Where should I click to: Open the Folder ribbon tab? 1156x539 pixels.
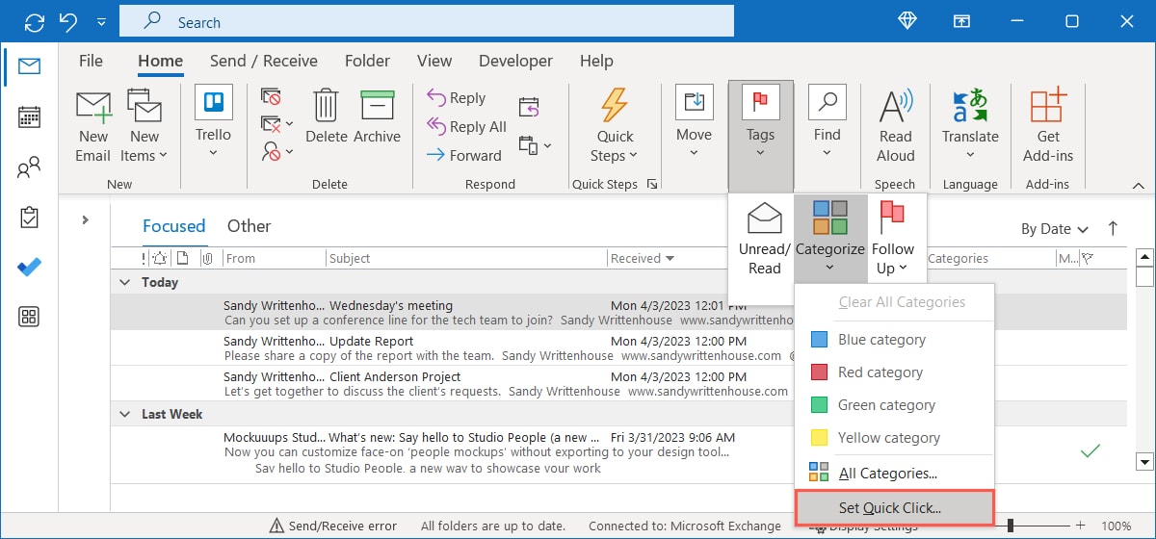tap(367, 61)
